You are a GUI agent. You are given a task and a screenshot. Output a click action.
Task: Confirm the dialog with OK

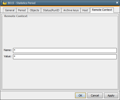point(80,95)
